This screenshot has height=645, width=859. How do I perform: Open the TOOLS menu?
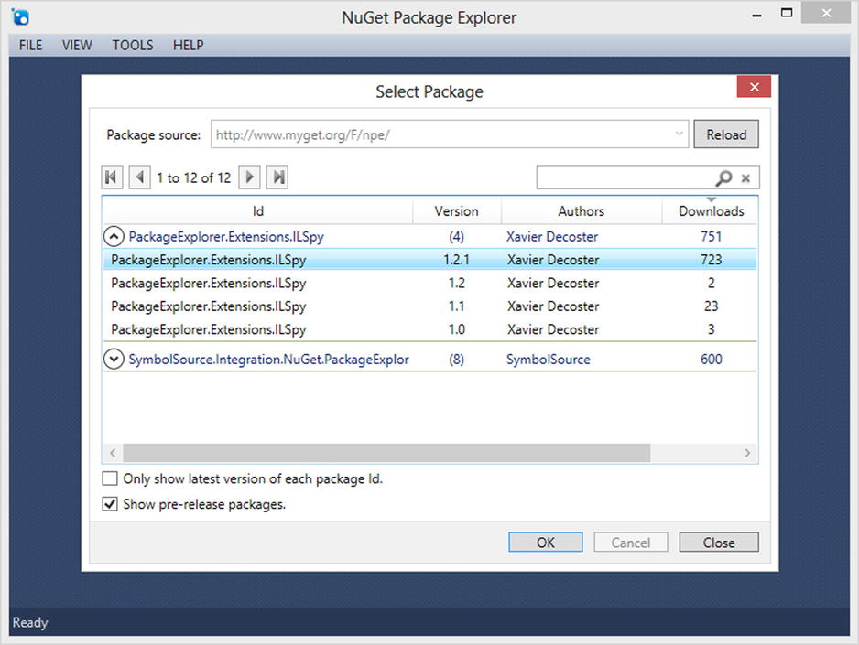coord(133,46)
